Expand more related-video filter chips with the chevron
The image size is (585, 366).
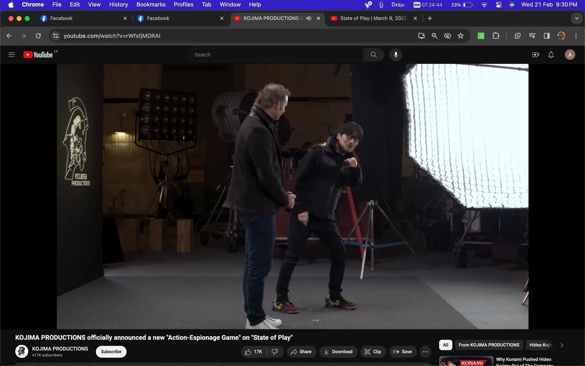pos(562,345)
